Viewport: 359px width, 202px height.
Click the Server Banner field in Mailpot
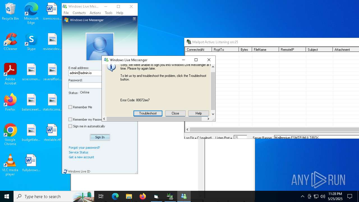pos(316,137)
